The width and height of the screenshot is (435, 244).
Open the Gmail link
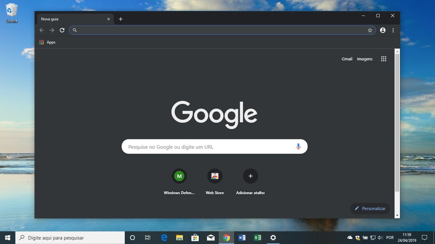click(x=347, y=59)
